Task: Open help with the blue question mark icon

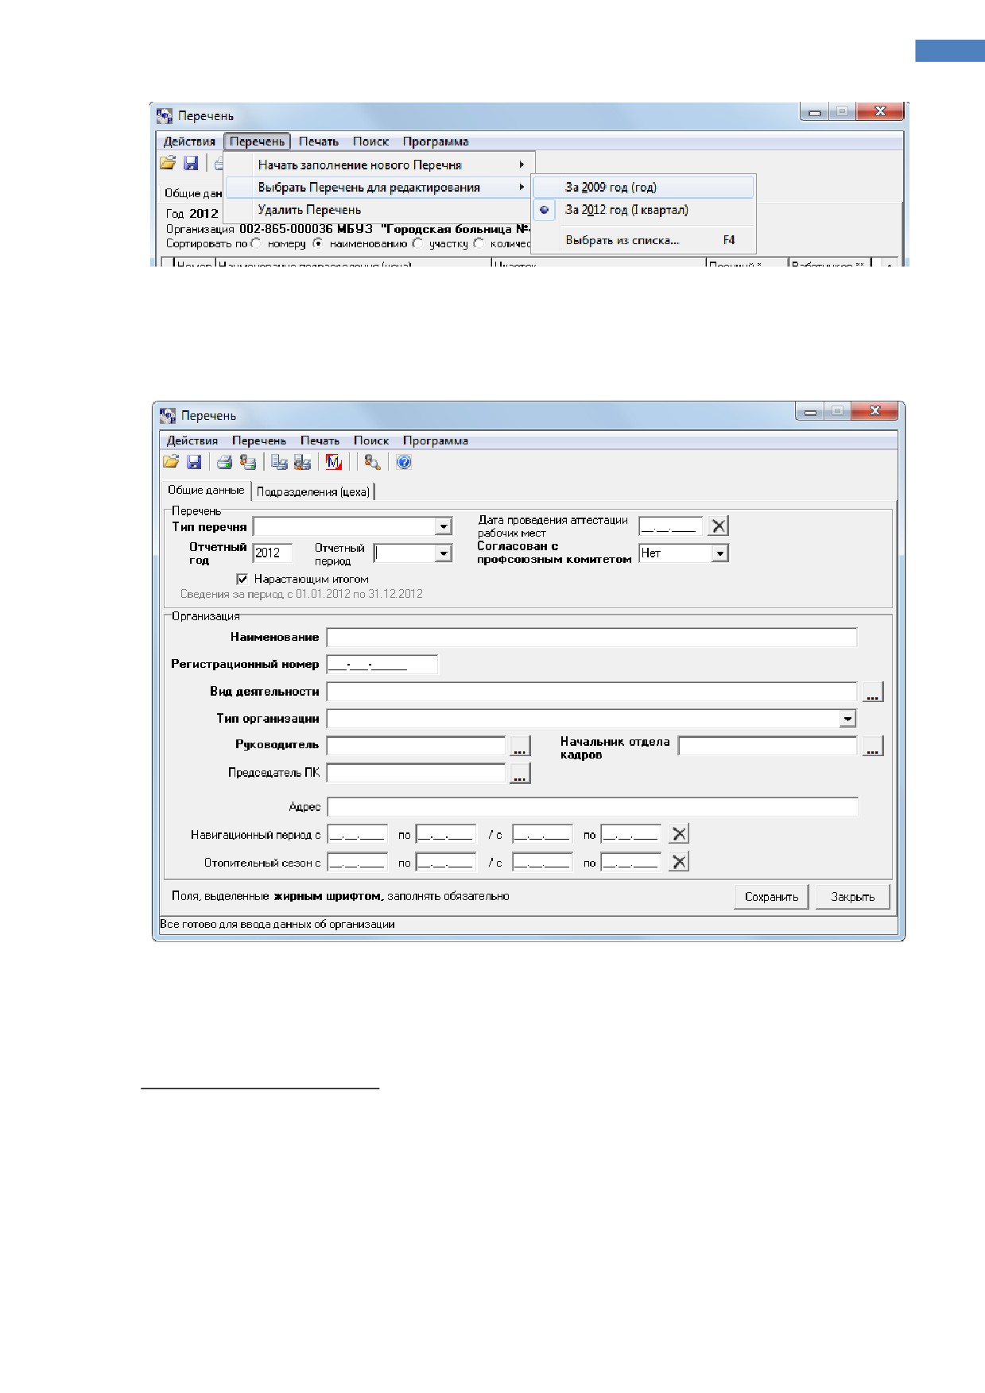Action: pos(404,462)
